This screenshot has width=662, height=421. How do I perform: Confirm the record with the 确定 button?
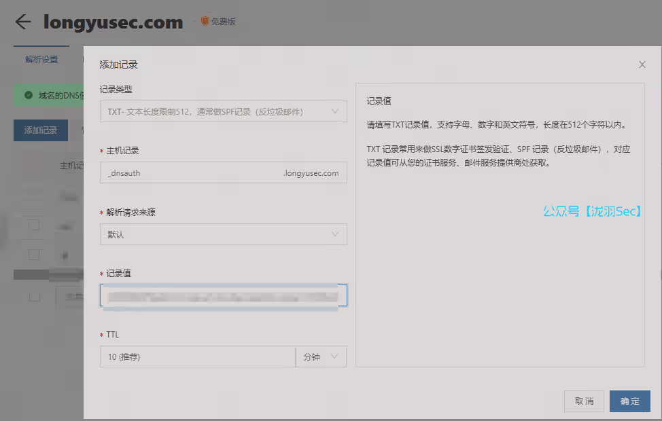point(629,401)
